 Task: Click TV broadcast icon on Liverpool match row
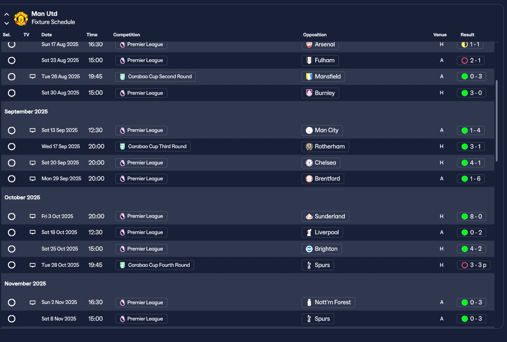point(32,232)
